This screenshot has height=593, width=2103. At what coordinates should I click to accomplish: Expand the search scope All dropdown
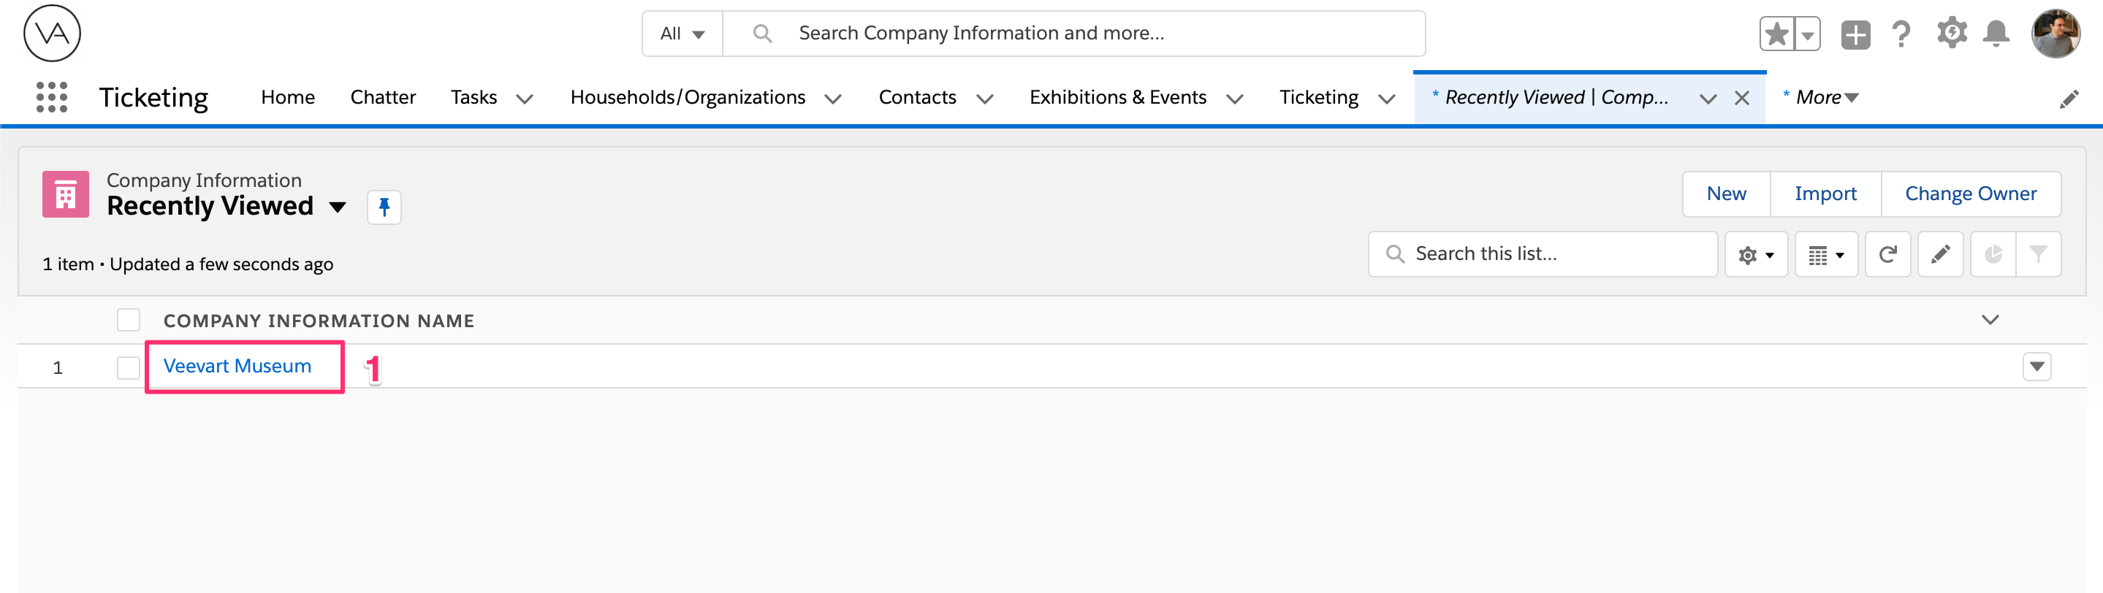click(682, 34)
